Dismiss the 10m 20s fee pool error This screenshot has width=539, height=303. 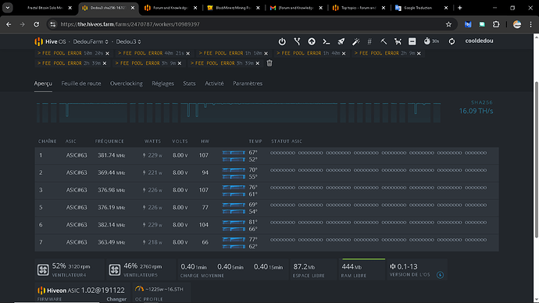pyautogui.click(x=107, y=54)
